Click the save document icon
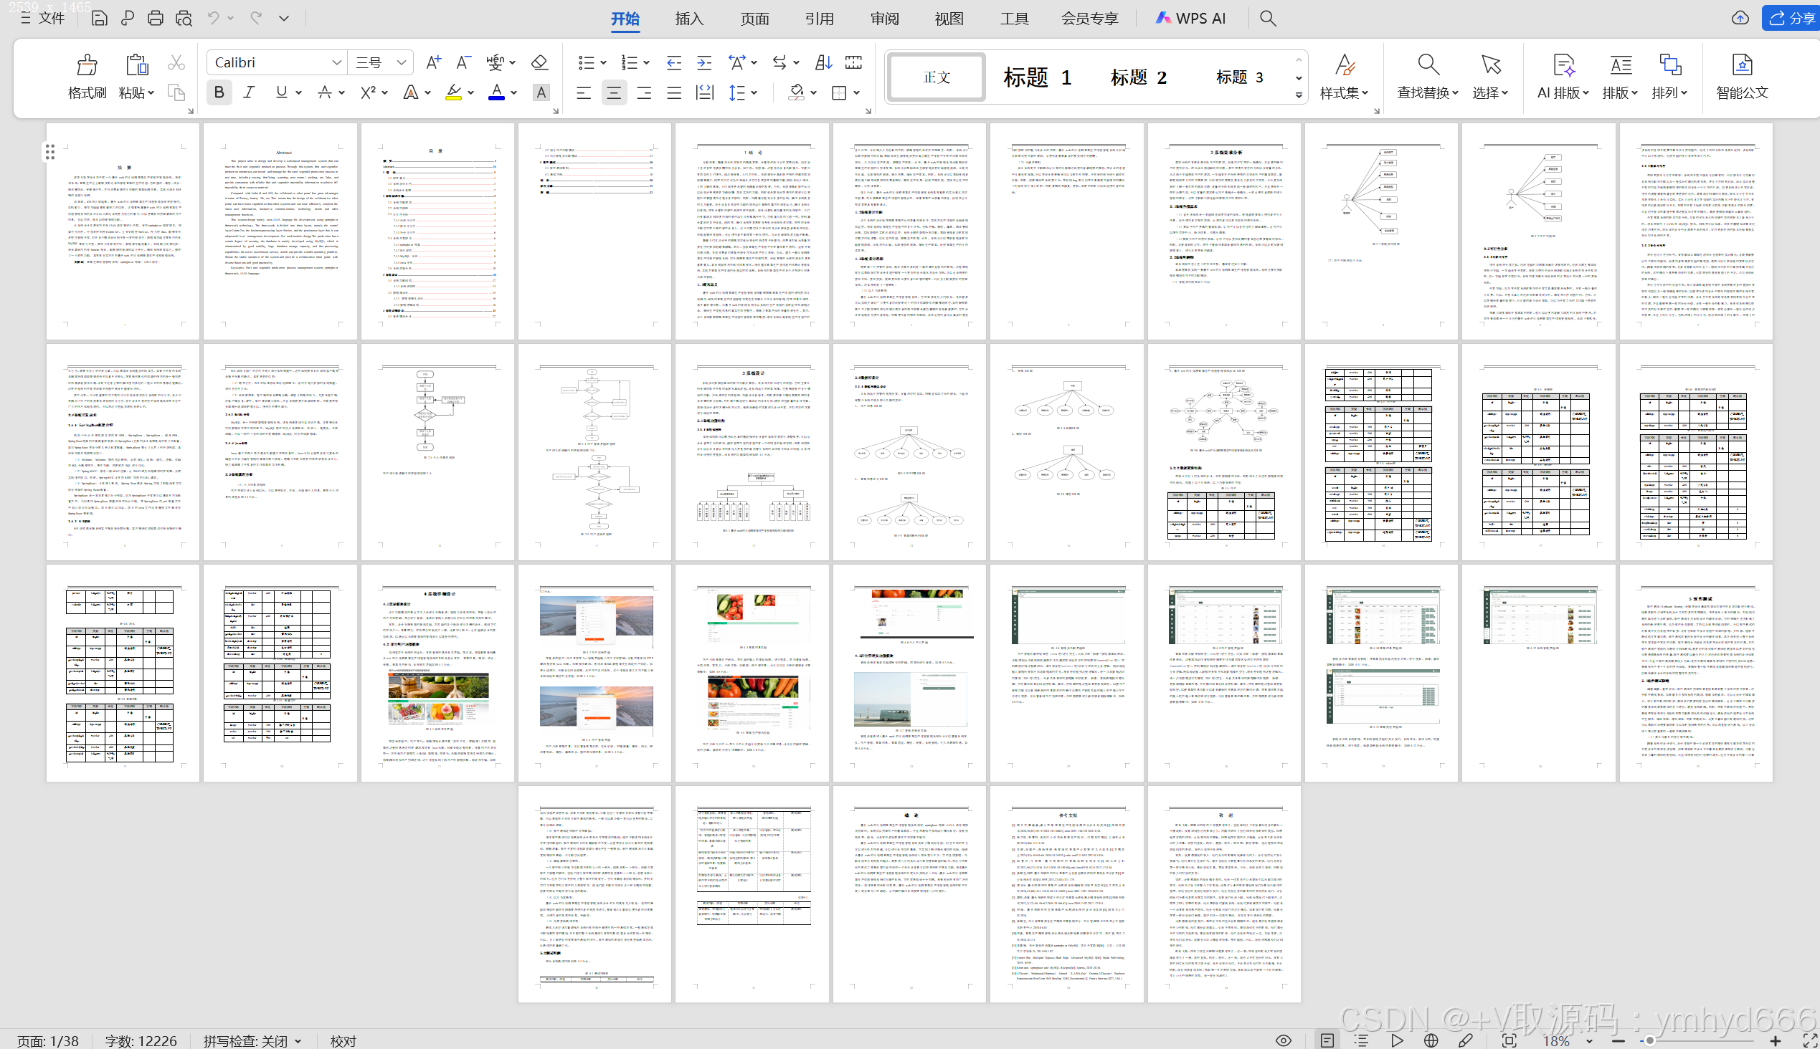1820x1049 pixels. [x=100, y=18]
